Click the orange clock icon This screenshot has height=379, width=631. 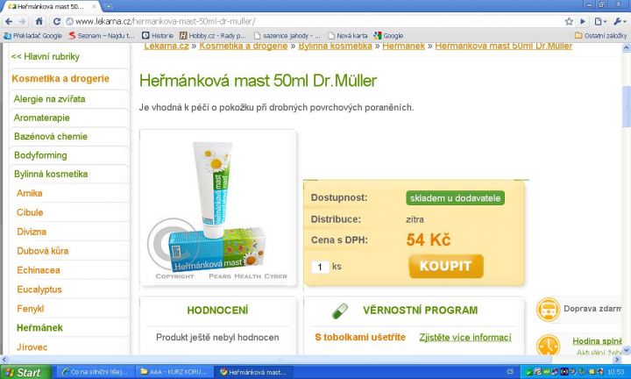tap(548, 346)
